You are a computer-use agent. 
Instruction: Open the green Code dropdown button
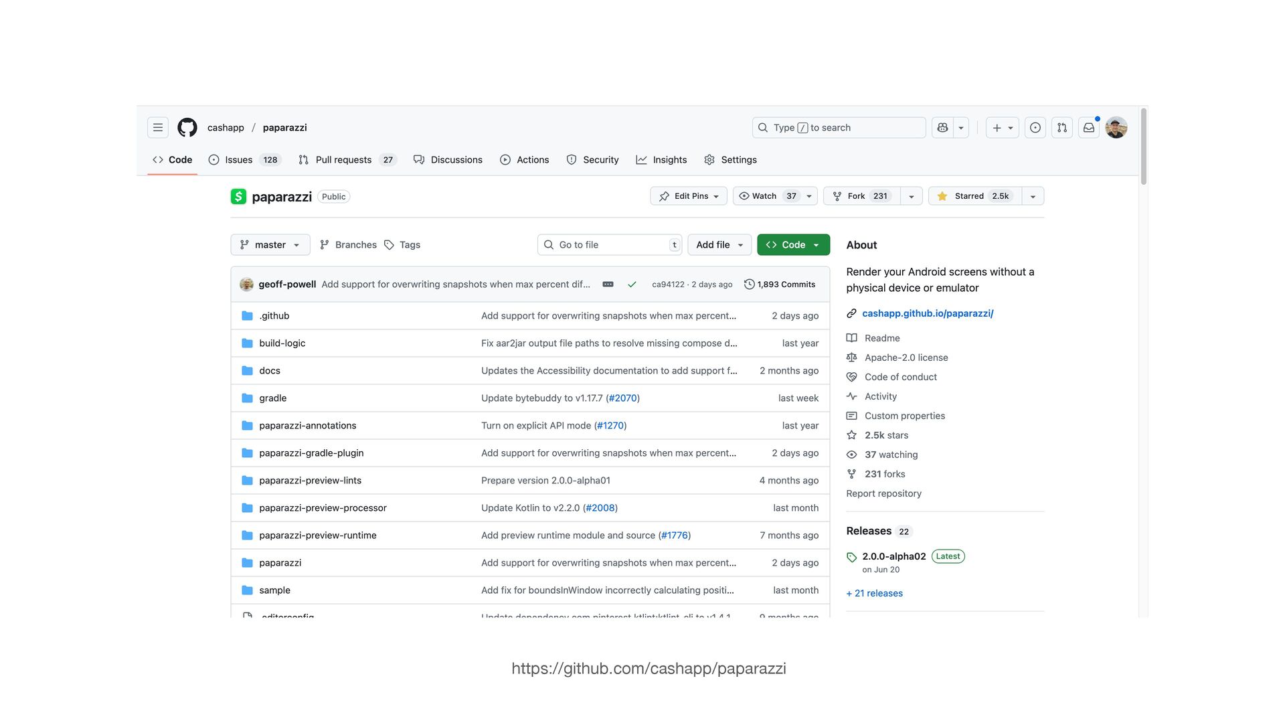pyautogui.click(x=794, y=245)
